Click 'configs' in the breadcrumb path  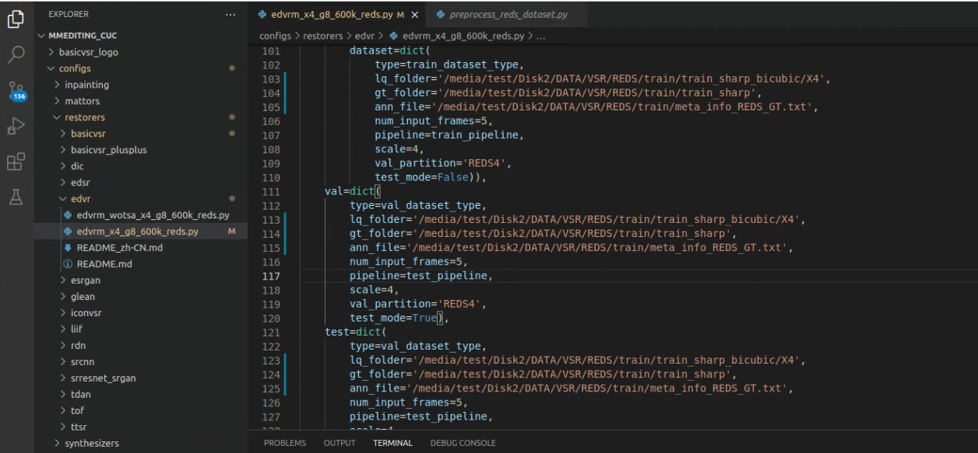click(x=275, y=36)
